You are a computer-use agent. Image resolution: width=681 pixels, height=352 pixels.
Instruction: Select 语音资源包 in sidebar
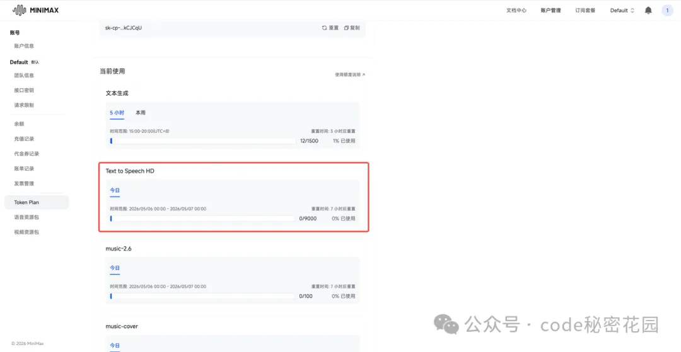click(26, 217)
